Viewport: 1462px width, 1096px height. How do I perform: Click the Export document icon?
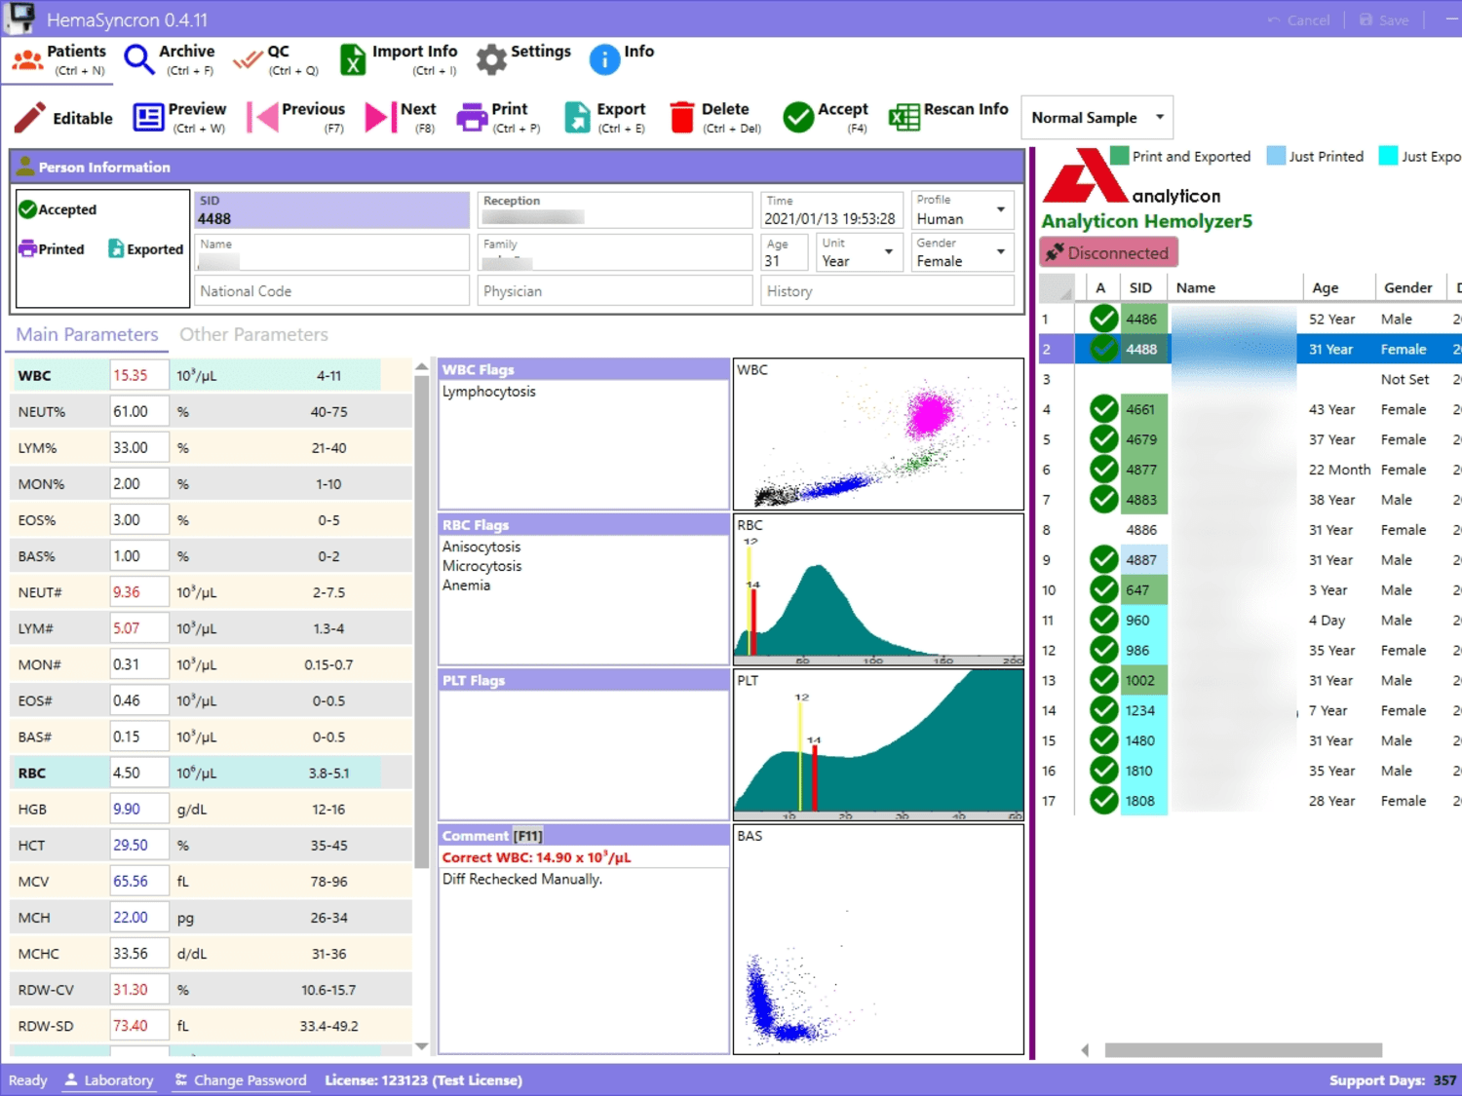click(577, 118)
